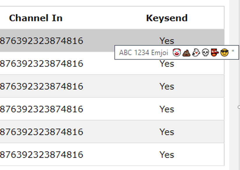
Task: Click the last row's Keysend "Yes" value
Action: point(167,155)
